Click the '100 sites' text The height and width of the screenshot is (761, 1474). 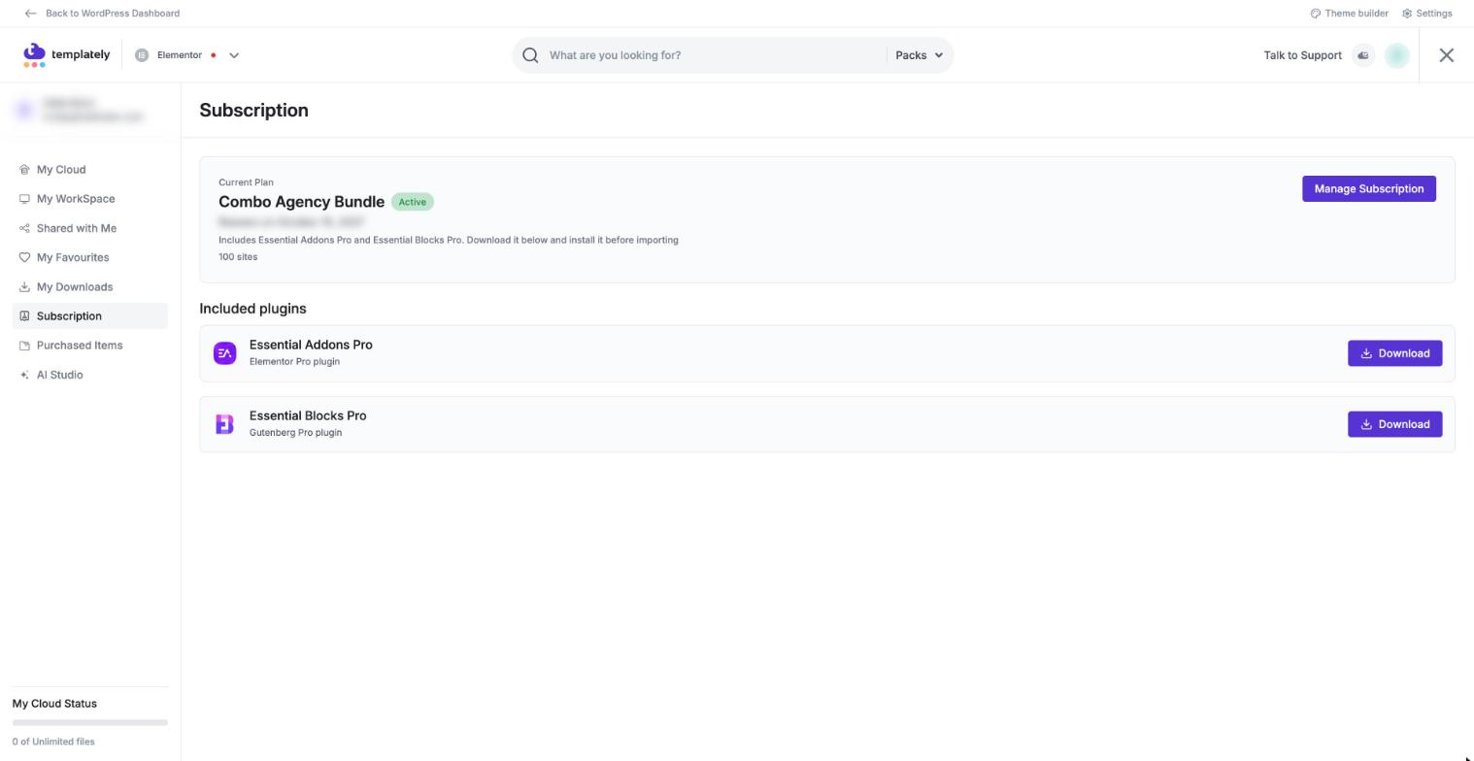click(x=238, y=257)
